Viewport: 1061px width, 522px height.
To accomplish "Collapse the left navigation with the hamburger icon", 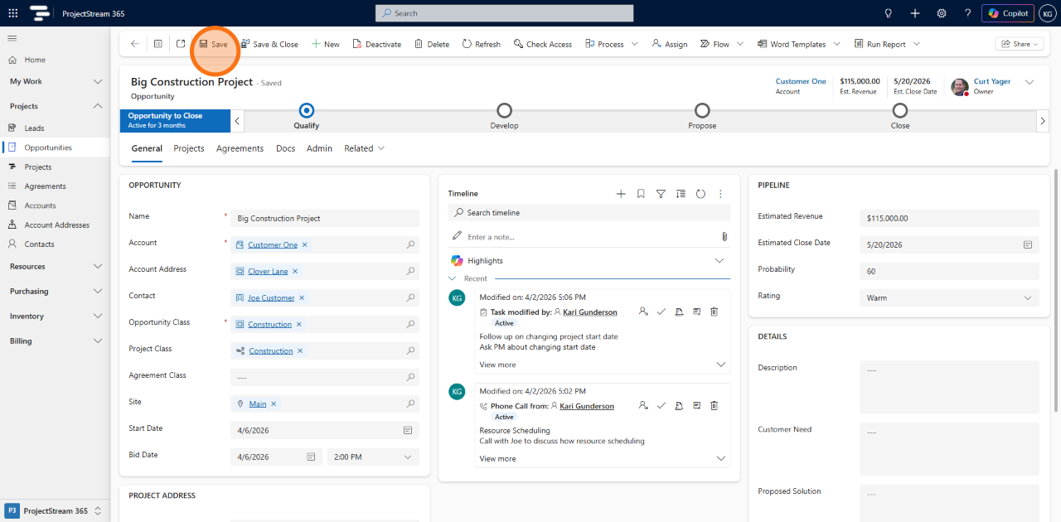I will 12,38.
